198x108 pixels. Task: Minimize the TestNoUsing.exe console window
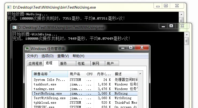[x=158, y=6]
